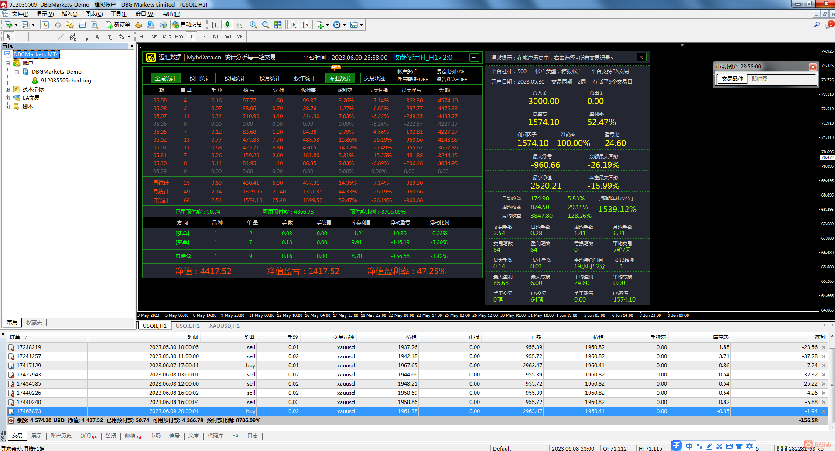Select account 912035509: hedong

(65, 81)
